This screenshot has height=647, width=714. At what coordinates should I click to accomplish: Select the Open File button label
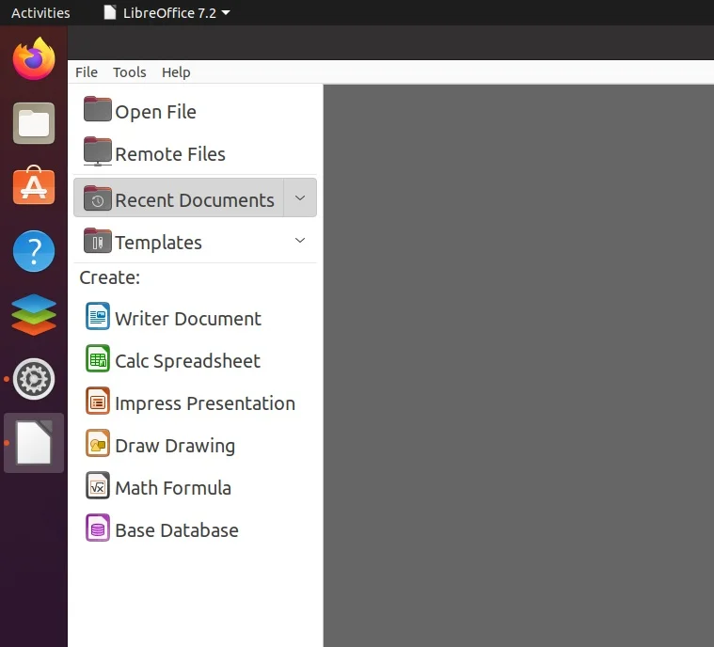pyautogui.click(x=155, y=112)
